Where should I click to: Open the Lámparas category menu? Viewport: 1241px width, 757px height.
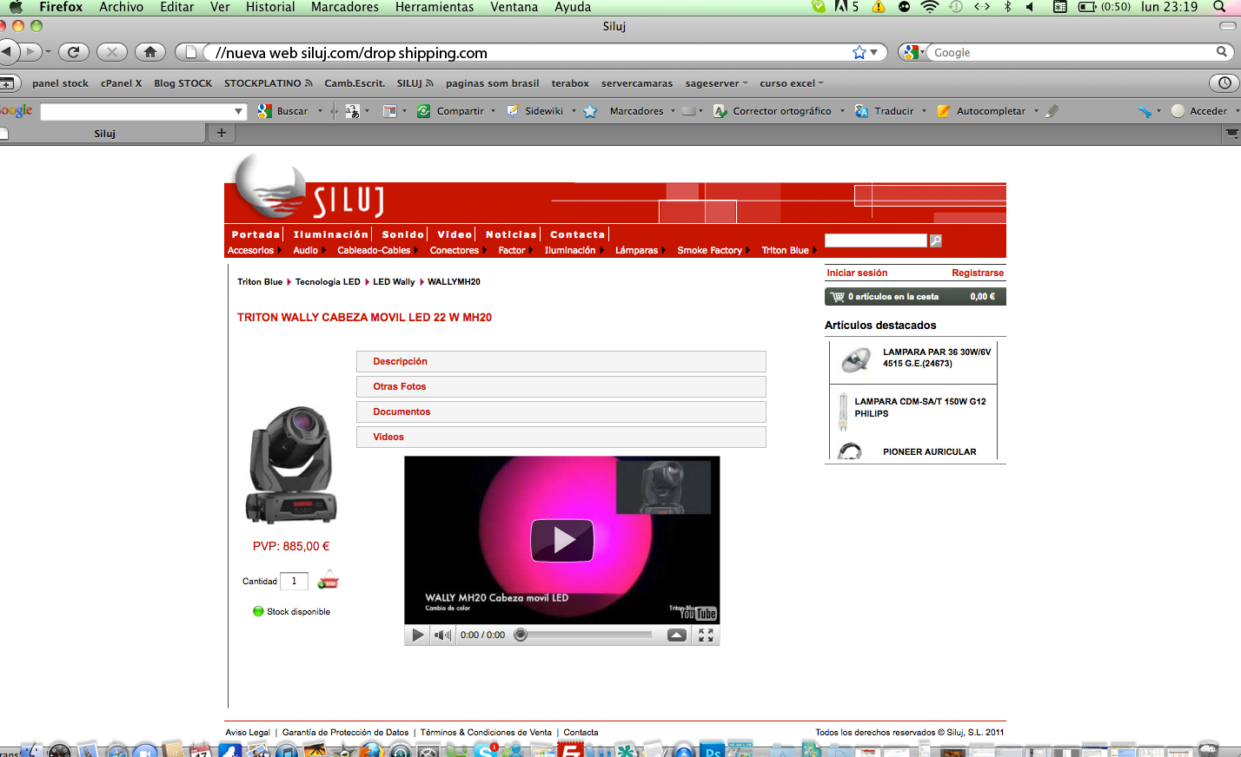[637, 250]
